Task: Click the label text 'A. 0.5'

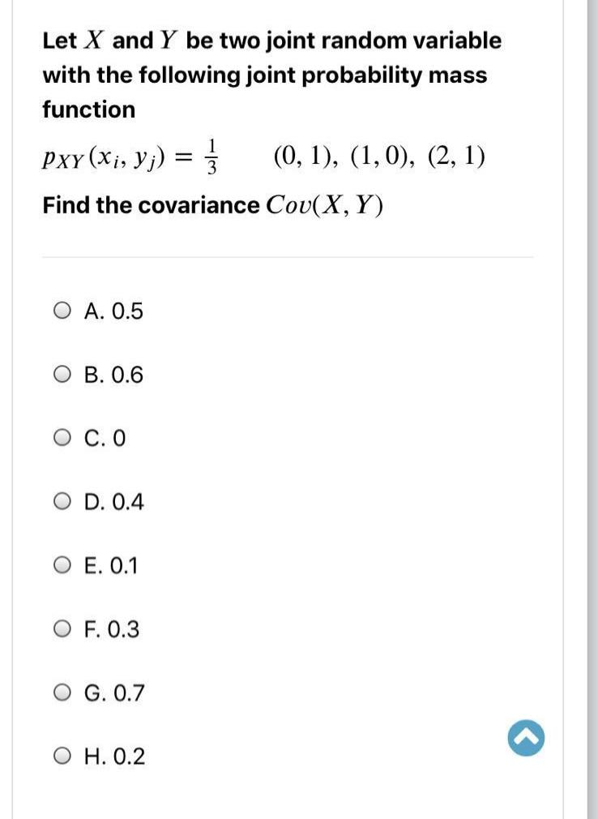Action: (114, 310)
